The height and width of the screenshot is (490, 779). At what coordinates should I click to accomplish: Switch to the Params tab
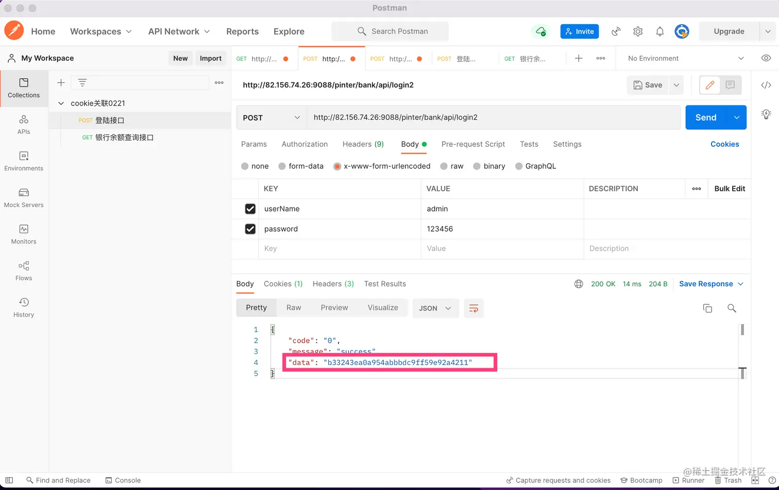click(254, 144)
